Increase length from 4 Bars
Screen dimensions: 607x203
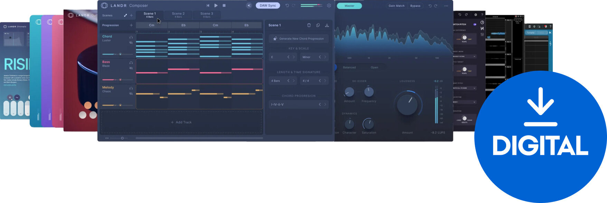click(x=294, y=81)
